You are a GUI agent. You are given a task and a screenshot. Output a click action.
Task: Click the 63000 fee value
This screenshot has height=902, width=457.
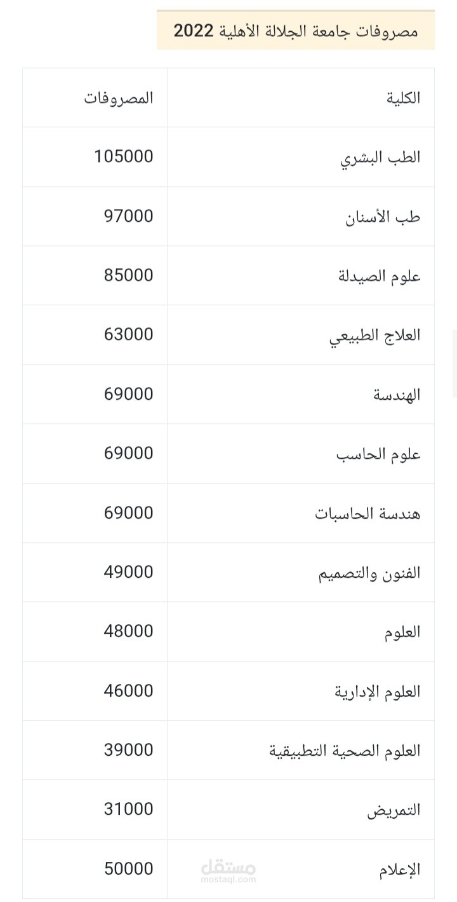[129, 334]
